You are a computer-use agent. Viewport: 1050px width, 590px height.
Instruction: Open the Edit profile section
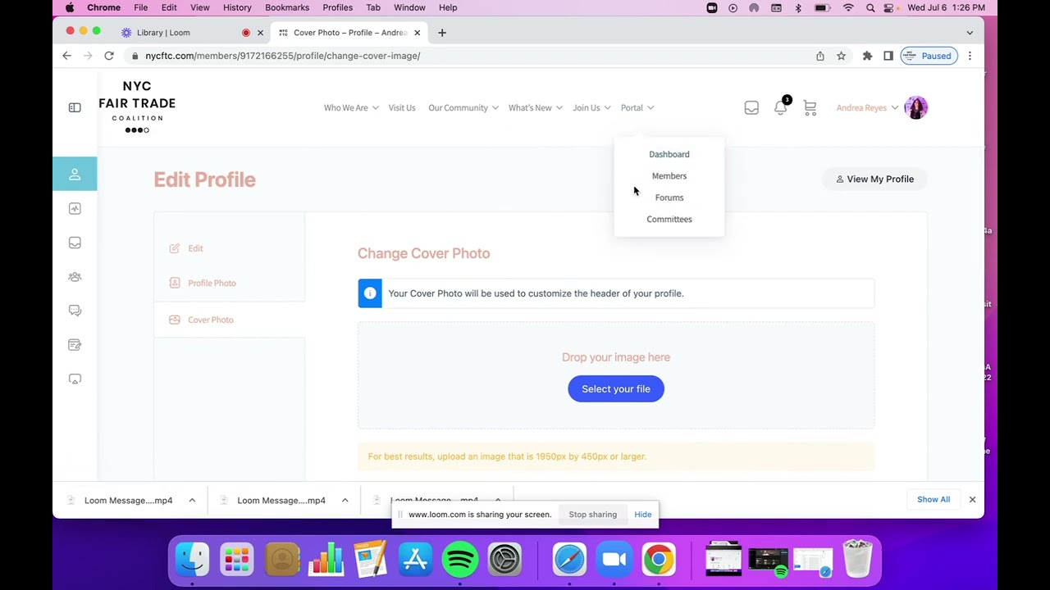(x=195, y=248)
